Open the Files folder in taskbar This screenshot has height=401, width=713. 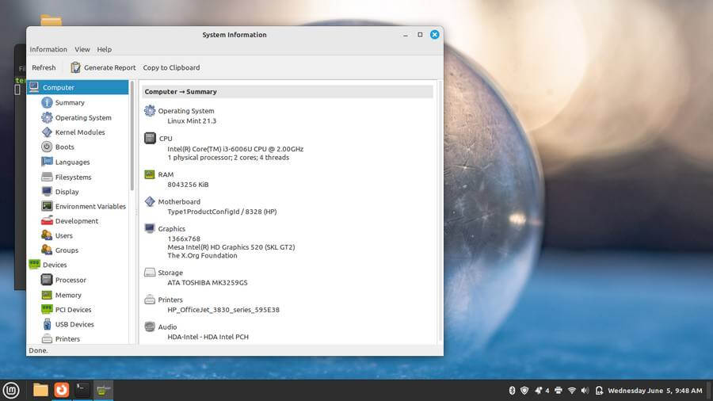[x=40, y=390]
